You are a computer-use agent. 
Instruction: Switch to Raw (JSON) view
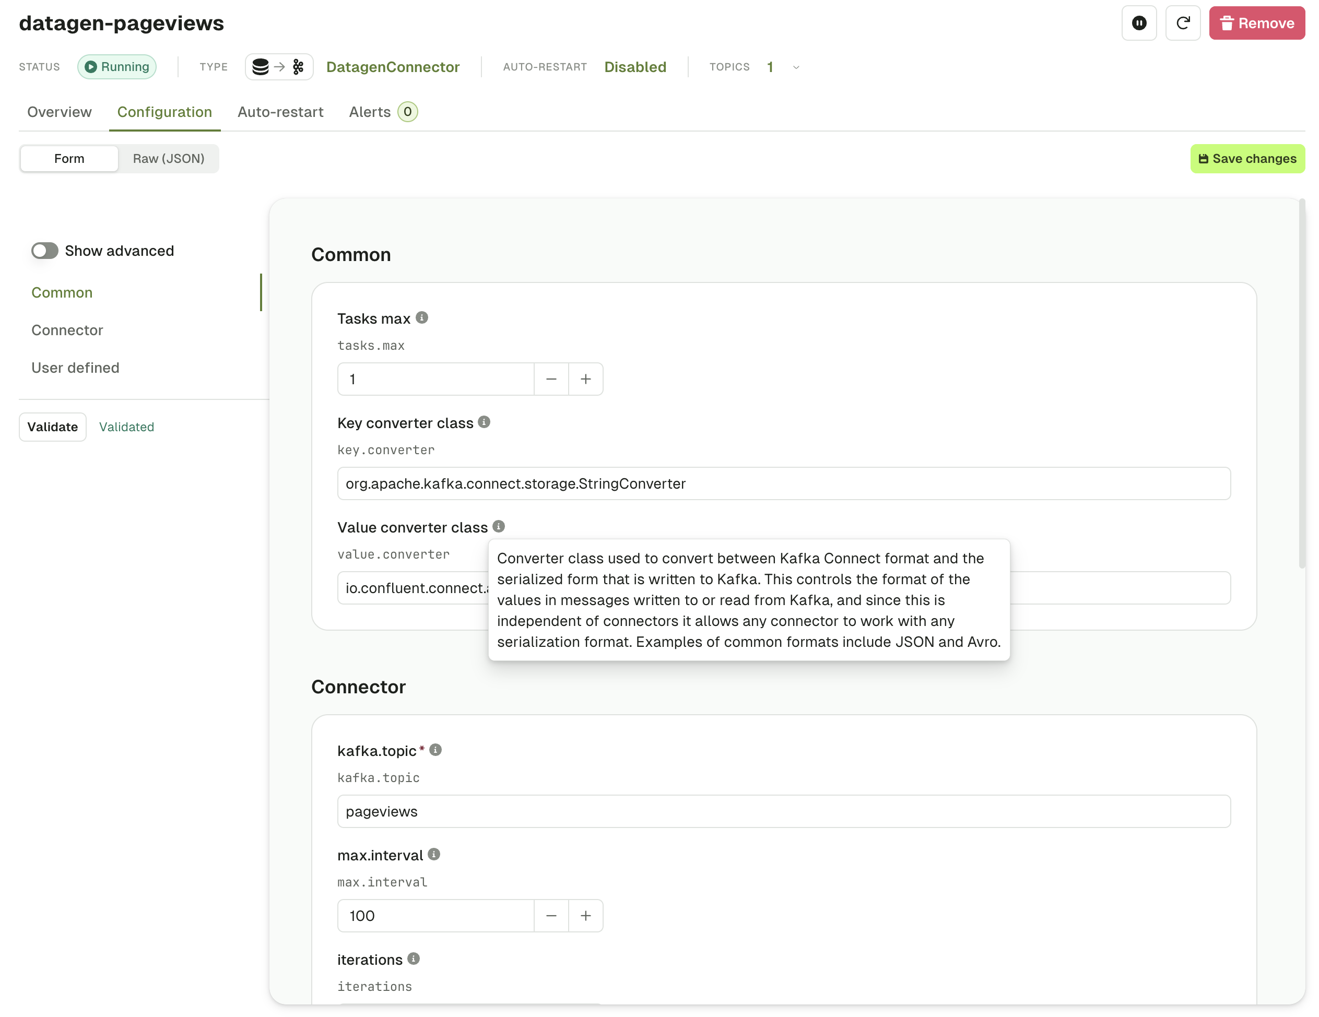pos(169,158)
